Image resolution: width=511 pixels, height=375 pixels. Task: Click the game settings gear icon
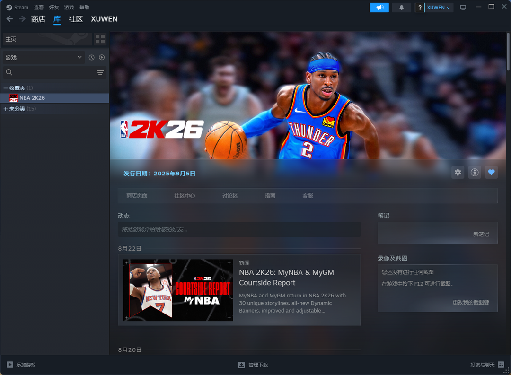458,173
